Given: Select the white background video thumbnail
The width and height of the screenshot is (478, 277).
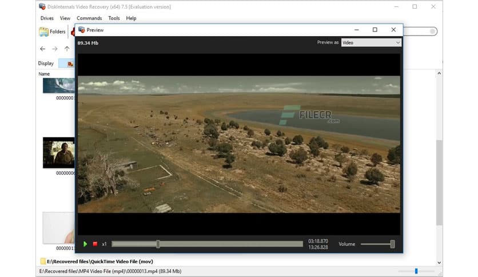Looking at the screenshot, I should click(x=59, y=228).
